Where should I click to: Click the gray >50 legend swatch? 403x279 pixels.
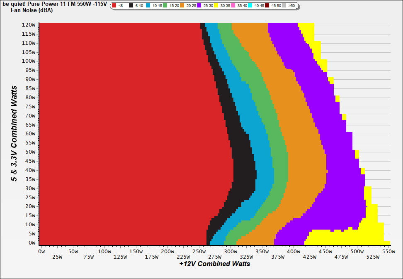284,6
